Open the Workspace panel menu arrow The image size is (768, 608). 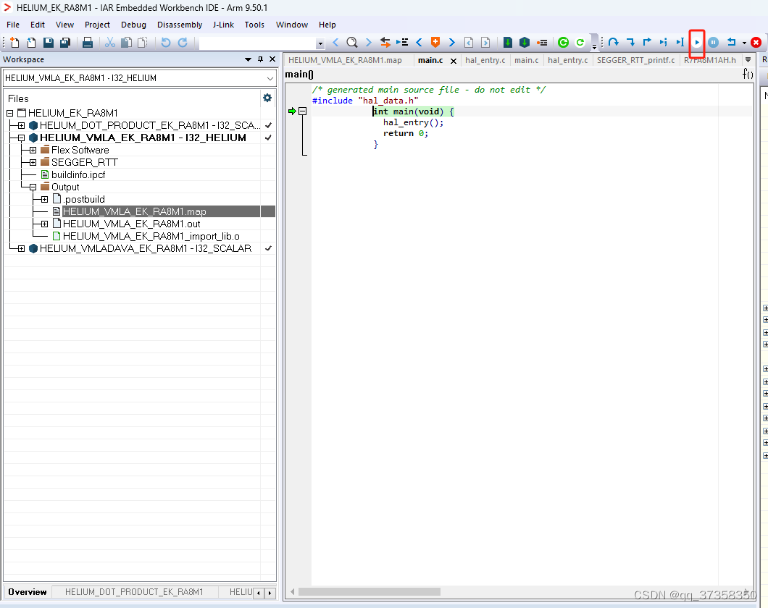point(248,59)
